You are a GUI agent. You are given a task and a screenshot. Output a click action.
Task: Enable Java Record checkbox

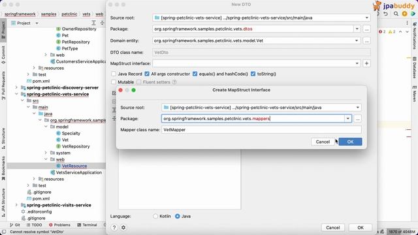pyautogui.click(x=114, y=74)
